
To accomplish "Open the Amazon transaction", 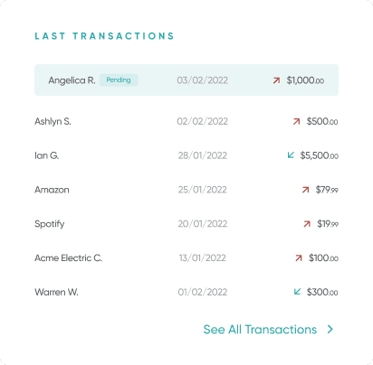I will click(186, 190).
